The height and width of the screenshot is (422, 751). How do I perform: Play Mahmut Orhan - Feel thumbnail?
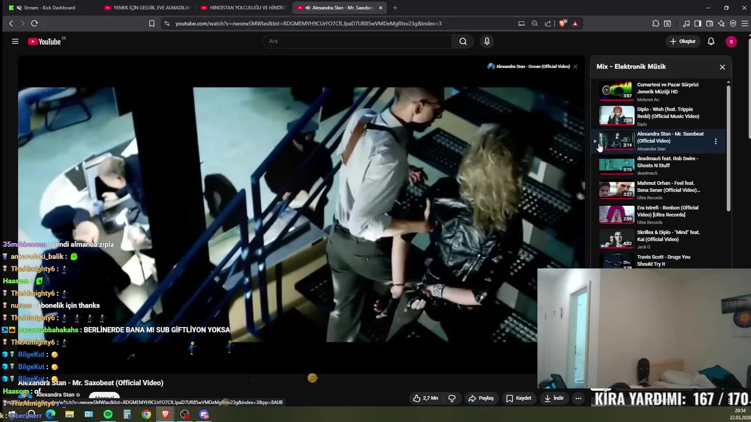coord(617,189)
